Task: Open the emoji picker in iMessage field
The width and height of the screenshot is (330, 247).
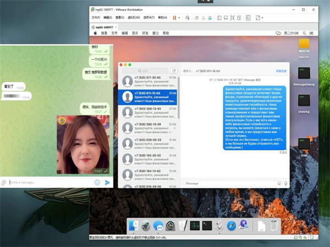Action: [279, 183]
